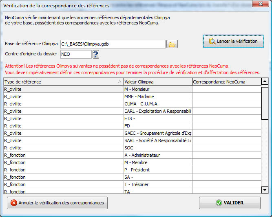Viewport: 272px width, 217px height.
Task: Click R_civilite cell in the Monsieur row
Action: point(64,89)
